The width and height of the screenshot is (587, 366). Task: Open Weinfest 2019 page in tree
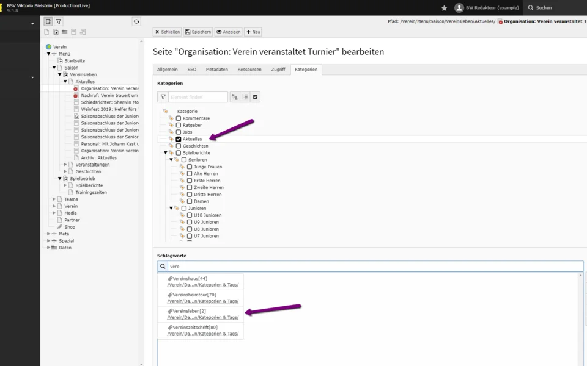(x=109, y=109)
